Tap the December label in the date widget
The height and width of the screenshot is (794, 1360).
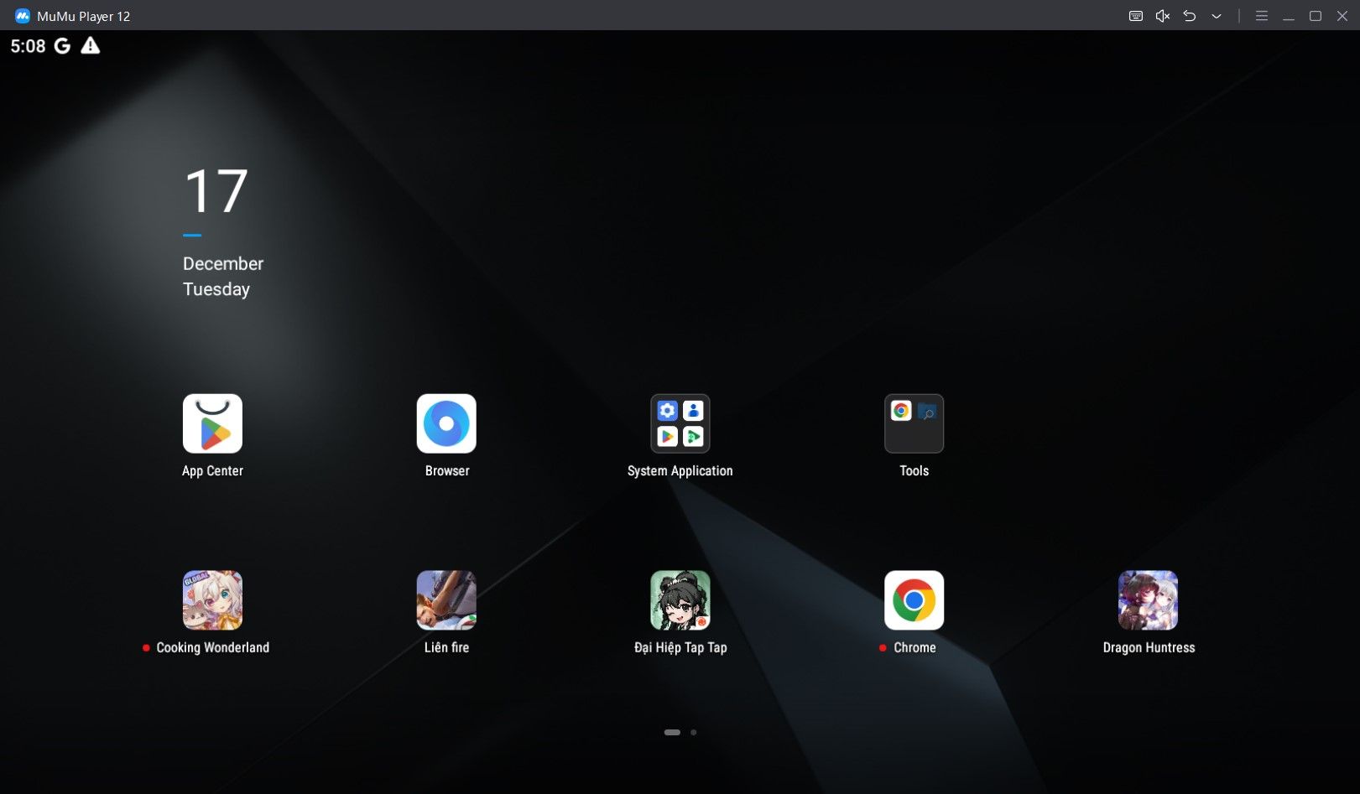[x=223, y=263]
